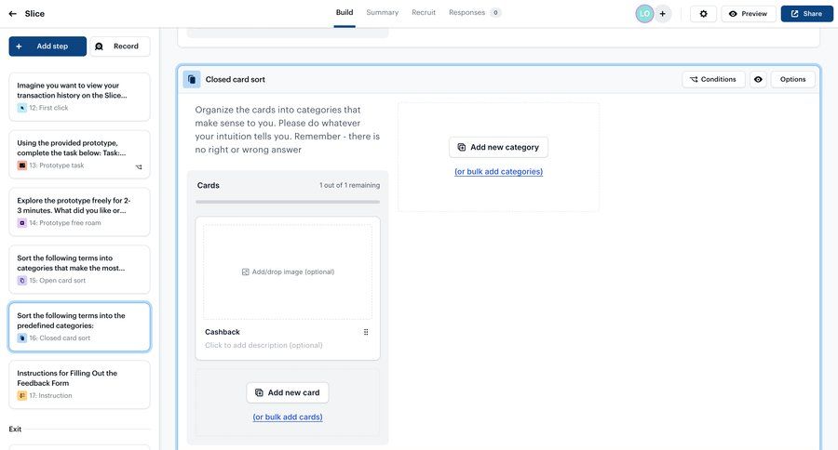838x450 pixels.
Task: Click the Closed card sort block icon
Action: 192,80
